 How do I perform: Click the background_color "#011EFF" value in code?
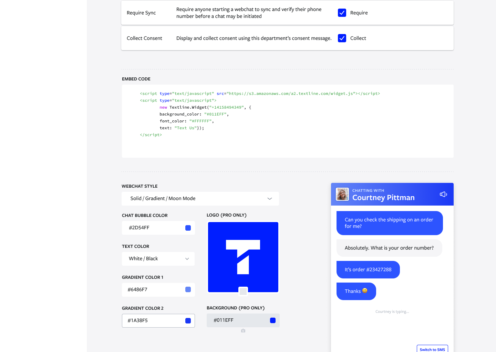(215, 114)
